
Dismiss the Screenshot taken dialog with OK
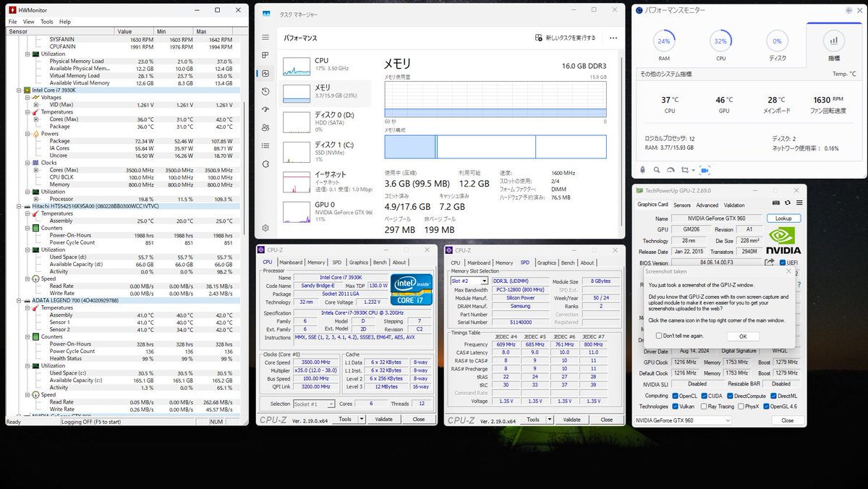[x=742, y=336]
